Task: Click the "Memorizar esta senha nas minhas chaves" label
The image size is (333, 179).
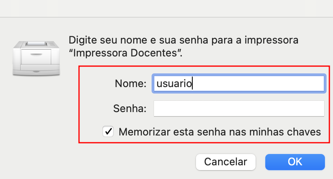Action: tap(220, 132)
